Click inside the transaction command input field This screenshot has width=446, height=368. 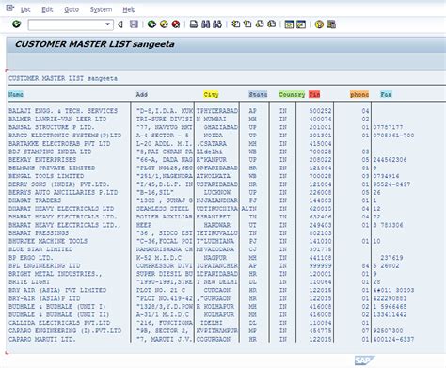coord(67,24)
